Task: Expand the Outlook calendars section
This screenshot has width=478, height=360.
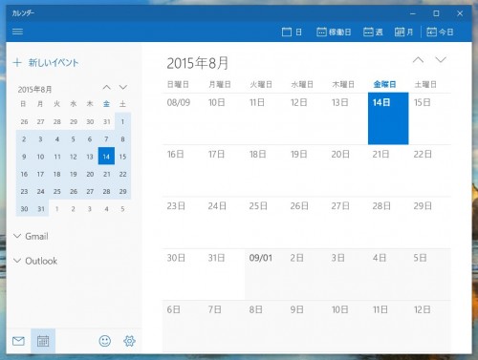Action: click(35, 261)
